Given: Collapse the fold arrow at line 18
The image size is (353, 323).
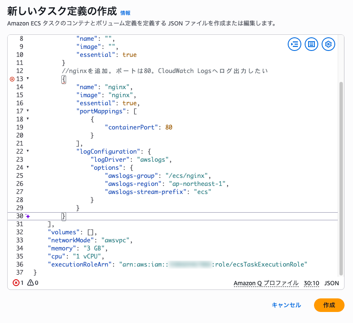Looking at the screenshot, I should tap(28, 119).
